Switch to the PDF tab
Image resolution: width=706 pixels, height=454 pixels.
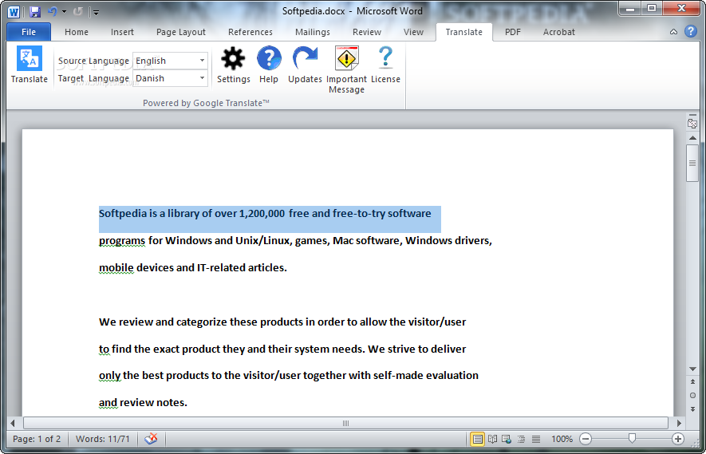pyautogui.click(x=512, y=32)
